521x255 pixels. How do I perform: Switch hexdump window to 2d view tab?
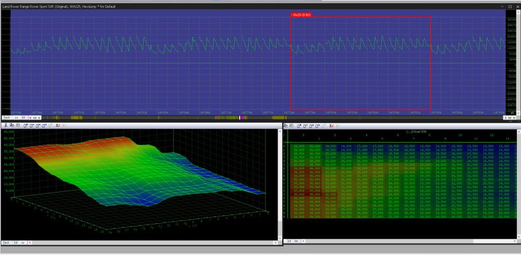click(x=16, y=118)
